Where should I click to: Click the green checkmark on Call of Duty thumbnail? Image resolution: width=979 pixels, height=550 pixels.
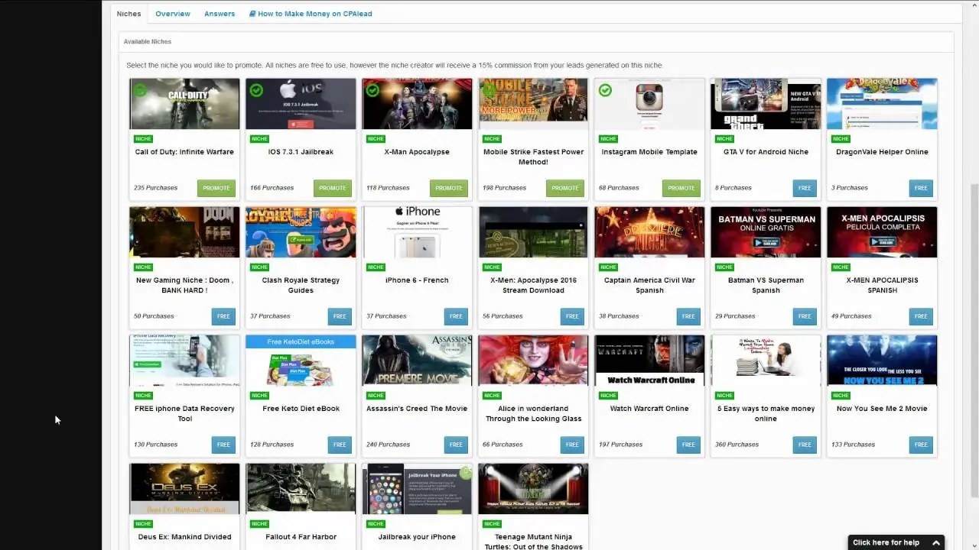coord(140,90)
